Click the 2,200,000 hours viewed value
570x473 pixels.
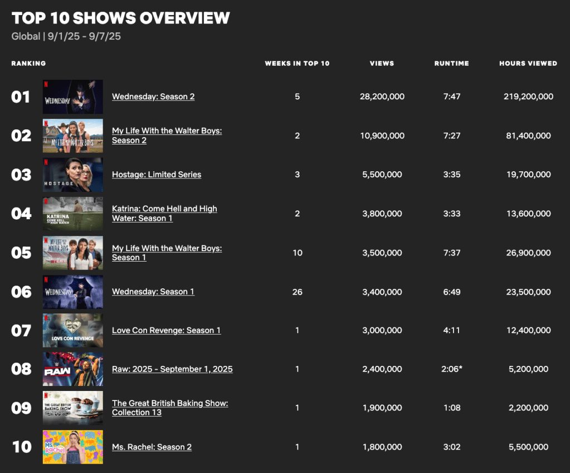click(x=528, y=408)
